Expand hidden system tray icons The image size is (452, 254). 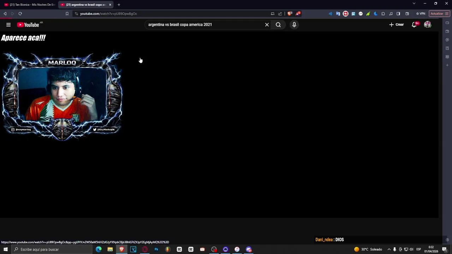click(389, 249)
